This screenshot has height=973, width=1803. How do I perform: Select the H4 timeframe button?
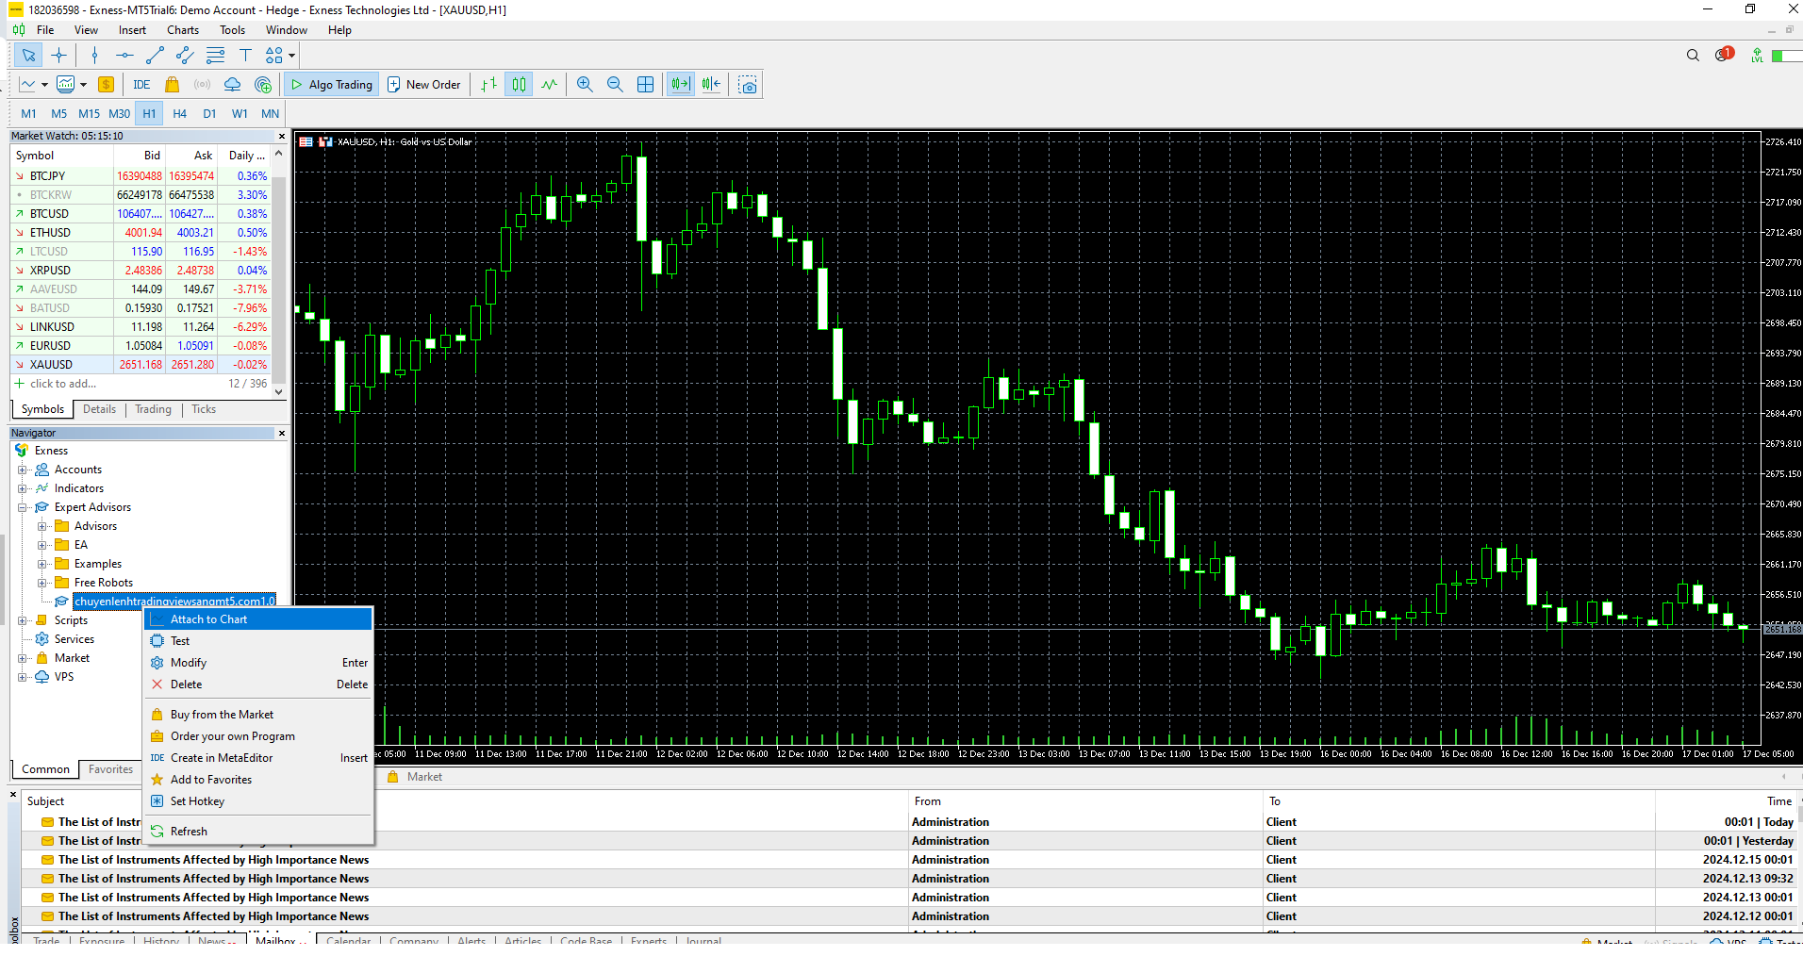(x=179, y=114)
